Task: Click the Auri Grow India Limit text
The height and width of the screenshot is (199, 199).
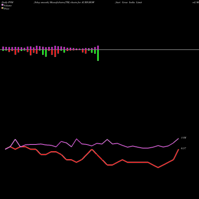Action: (129, 2)
